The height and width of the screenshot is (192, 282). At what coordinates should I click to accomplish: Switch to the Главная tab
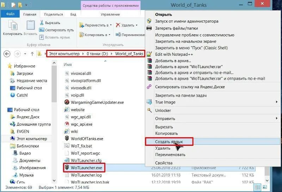(x=30, y=14)
